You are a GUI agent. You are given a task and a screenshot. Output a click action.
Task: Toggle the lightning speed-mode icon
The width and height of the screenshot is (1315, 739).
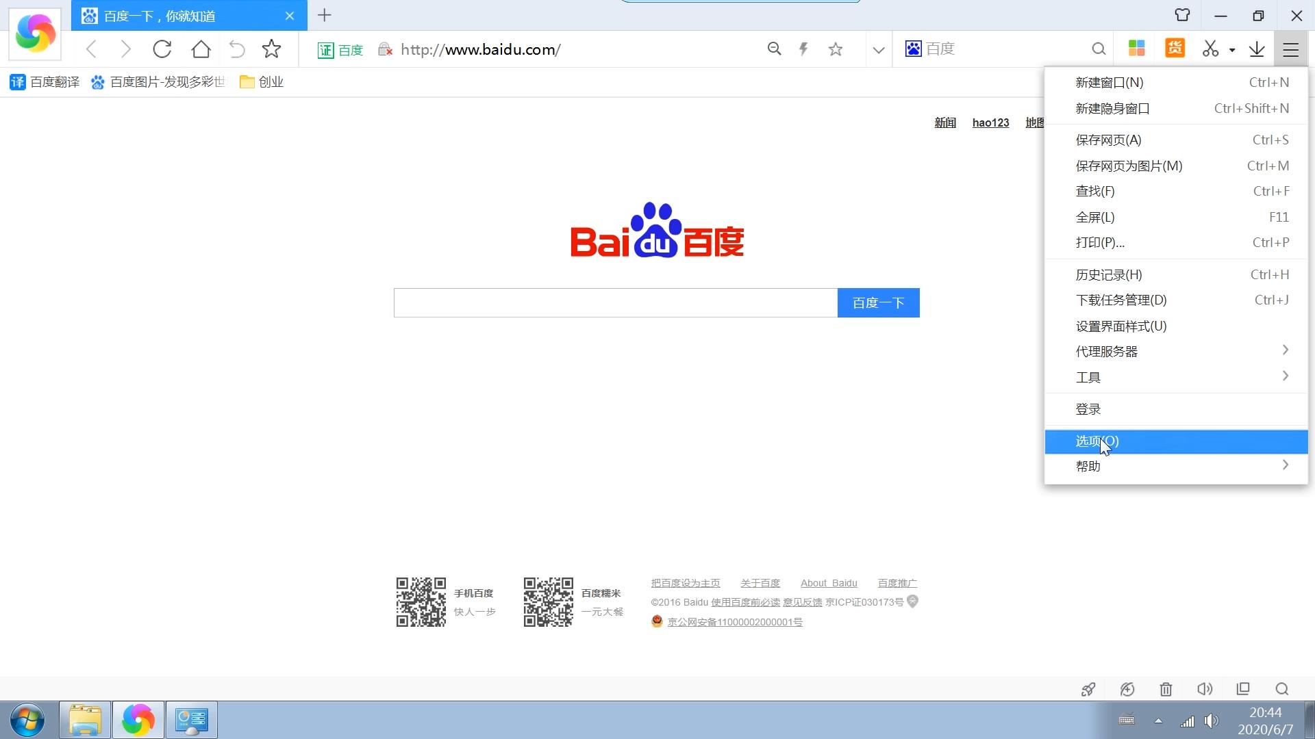click(x=803, y=49)
